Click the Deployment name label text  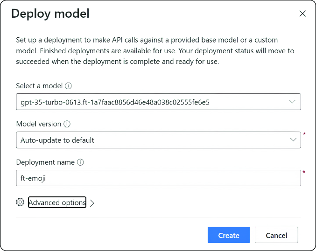tap(45, 162)
